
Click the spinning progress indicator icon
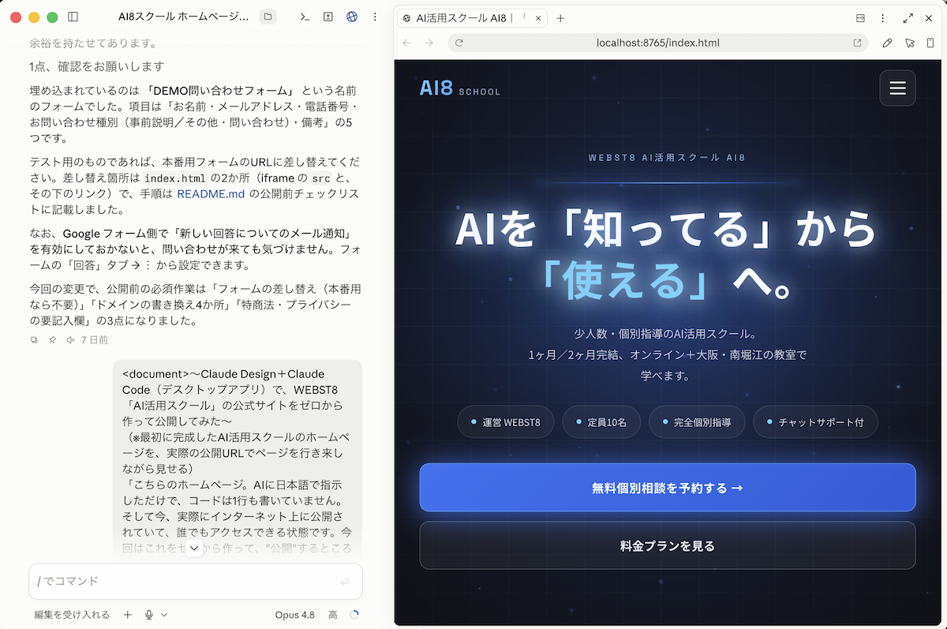[x=354, y=615]
